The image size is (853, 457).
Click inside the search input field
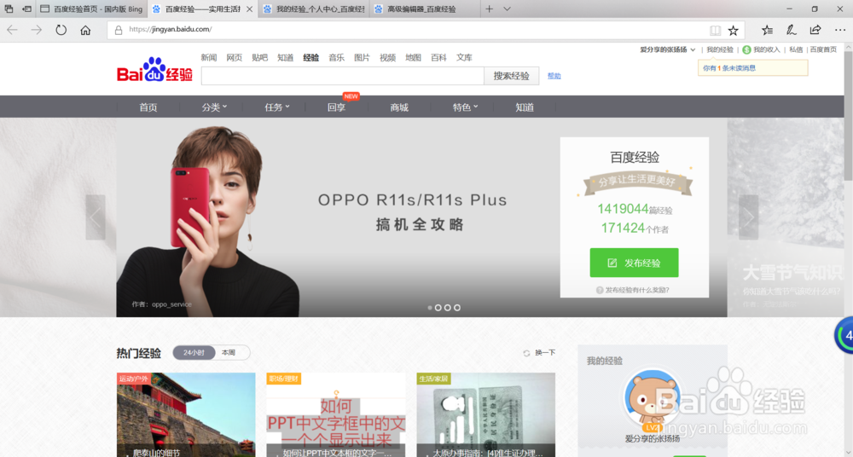[342, 76]
